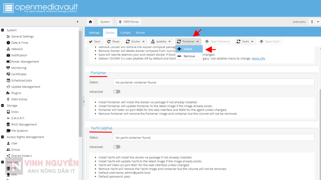Open the Docker dropdown in the toolbar
321x180 pixels.
pos(136,41)
